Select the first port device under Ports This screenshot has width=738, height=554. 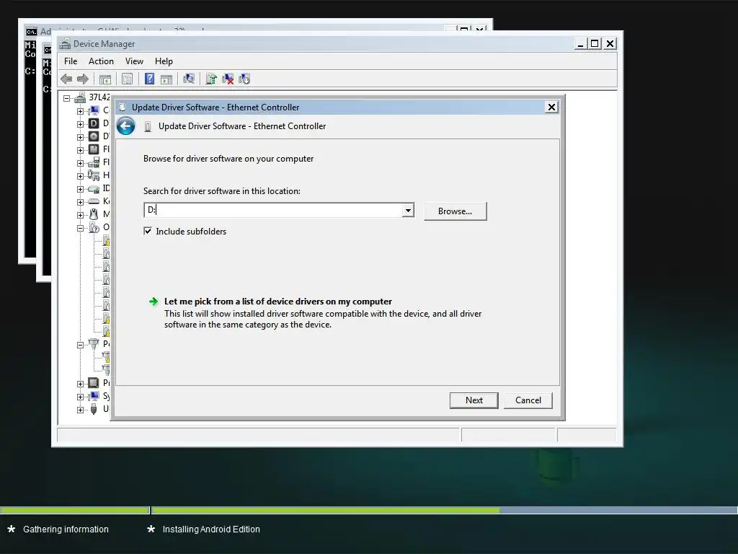pyautogui.click(x=107, y=356)
